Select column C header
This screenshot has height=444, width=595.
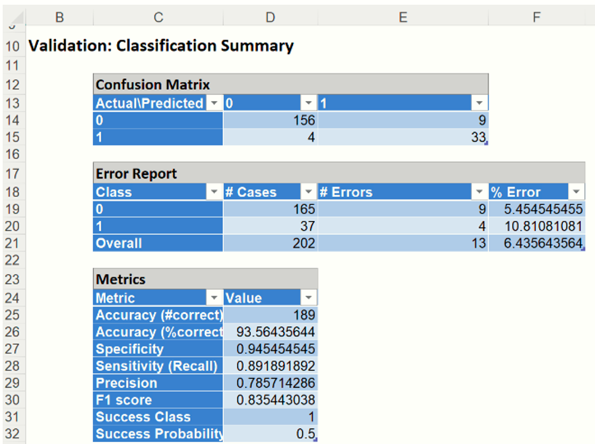tap(158, 18)
